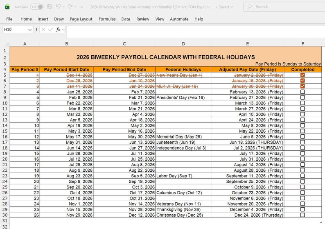The height and width of the screenshot is (229, 325).
Task: Select the Pay Period # header cell
Action: pos(25,70)
